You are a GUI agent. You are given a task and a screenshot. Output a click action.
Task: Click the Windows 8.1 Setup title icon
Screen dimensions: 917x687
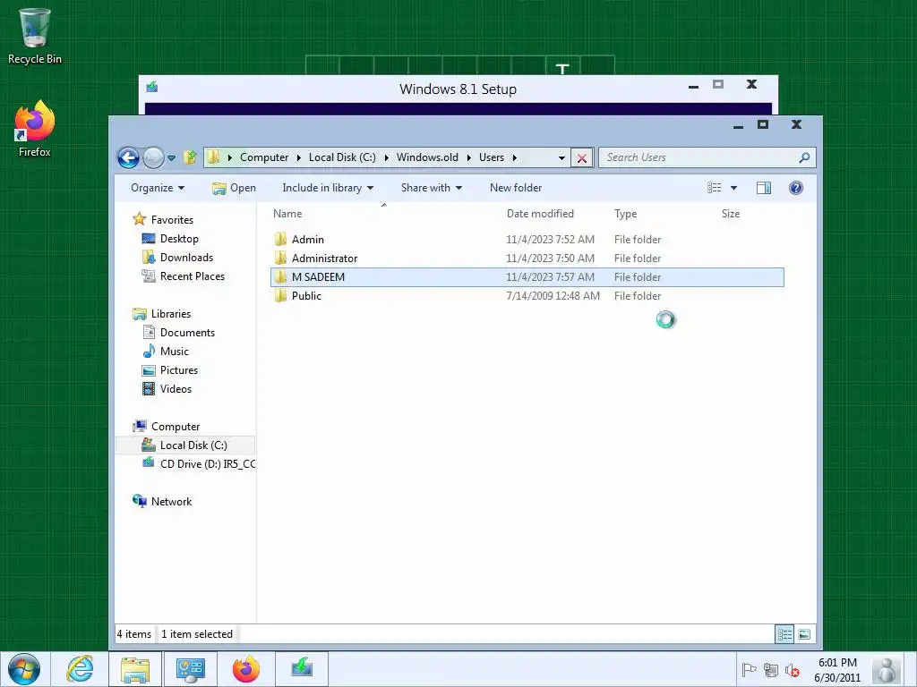[x=152, y=87]
